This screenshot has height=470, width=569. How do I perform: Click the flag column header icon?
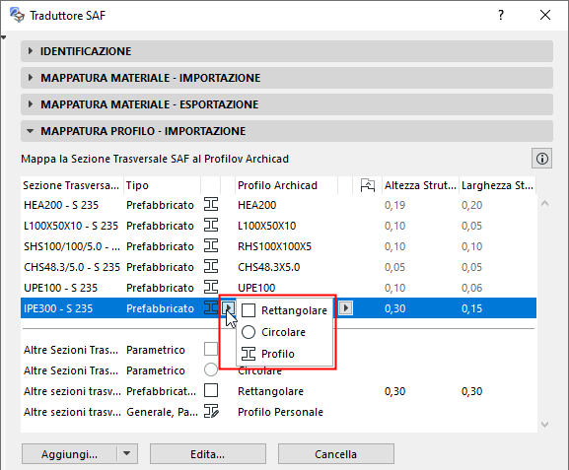pyautogui.click(x=367, y=185)
